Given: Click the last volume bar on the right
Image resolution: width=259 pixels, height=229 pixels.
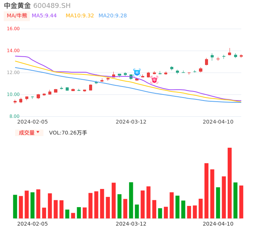Looking at the screenshot, I should click(241, 202).
